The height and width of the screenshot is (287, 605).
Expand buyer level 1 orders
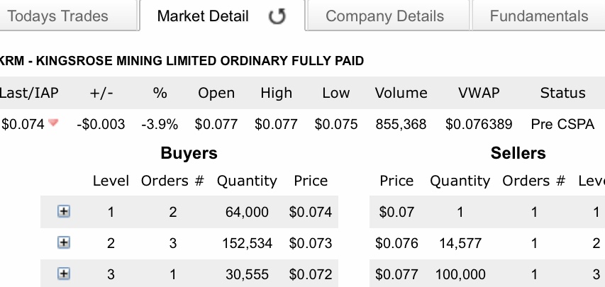(x=64, y=211)
